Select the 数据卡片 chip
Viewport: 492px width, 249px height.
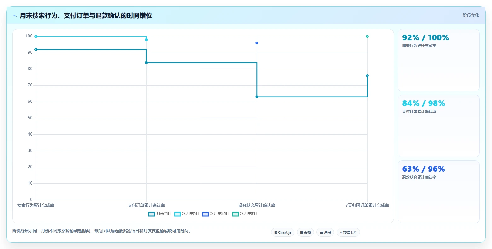pos(348,232)
